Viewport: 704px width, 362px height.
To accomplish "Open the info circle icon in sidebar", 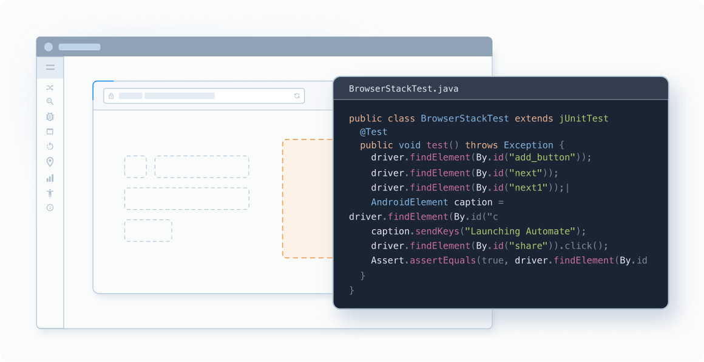I will tap(50, 207).
